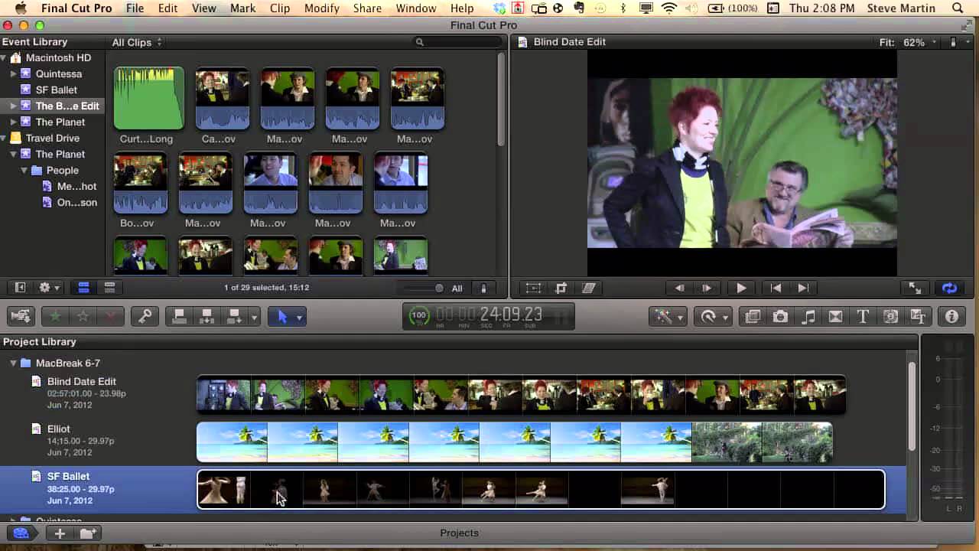
Task: Open the Event Browser action gear menu
Action: click(x=50, y=288)
